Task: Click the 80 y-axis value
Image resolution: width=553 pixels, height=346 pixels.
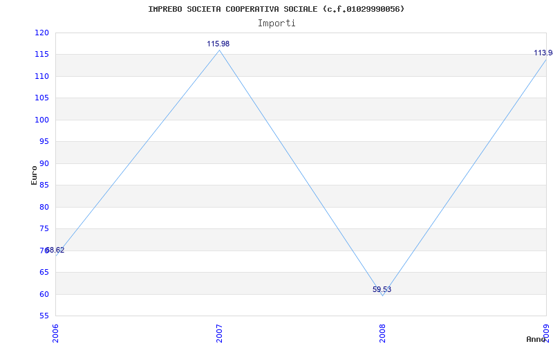Action: pos(44,207)
